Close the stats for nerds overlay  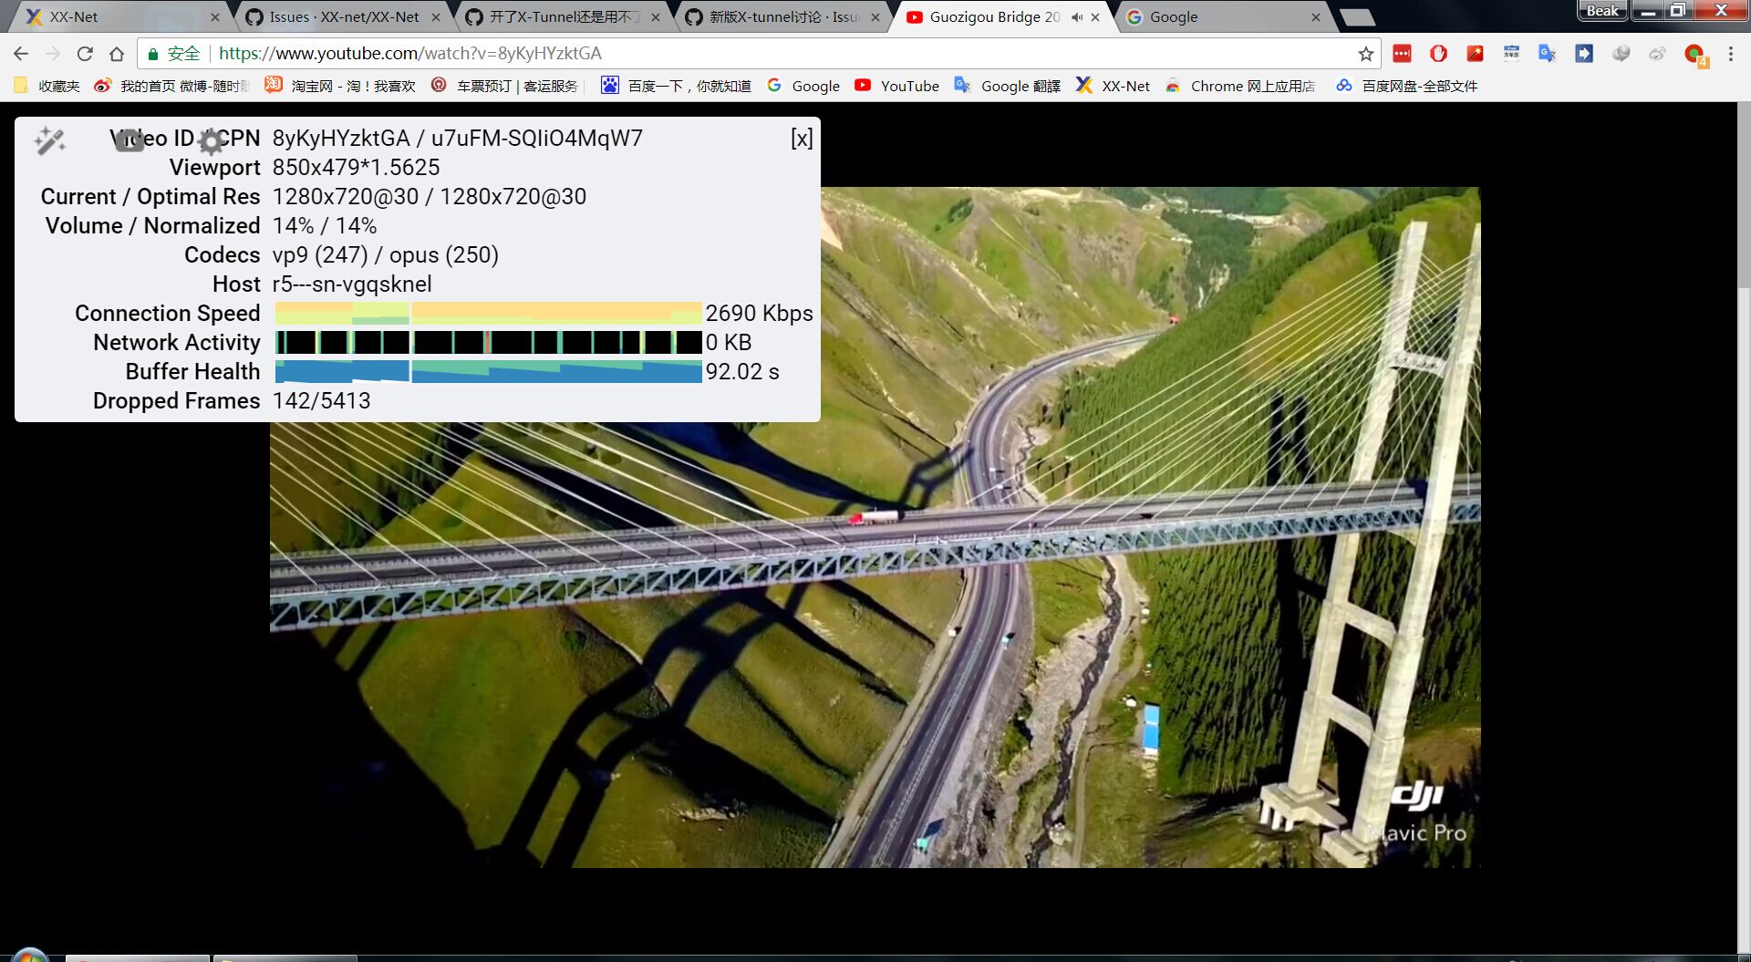[801, 139]
